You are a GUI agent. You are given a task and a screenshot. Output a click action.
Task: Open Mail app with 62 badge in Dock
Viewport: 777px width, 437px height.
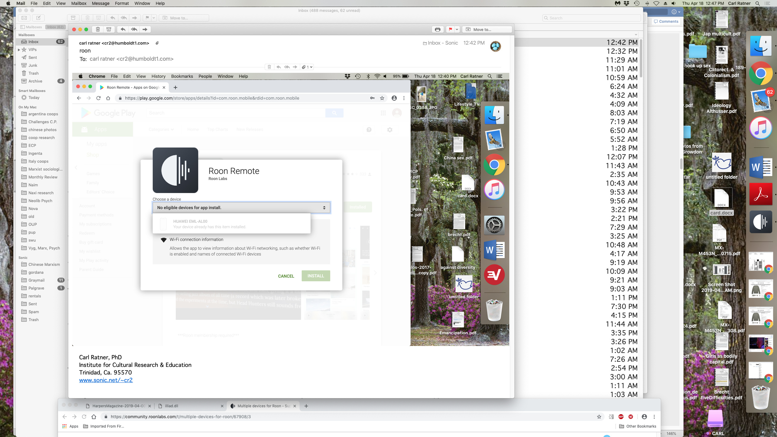[x=760, y=101]
